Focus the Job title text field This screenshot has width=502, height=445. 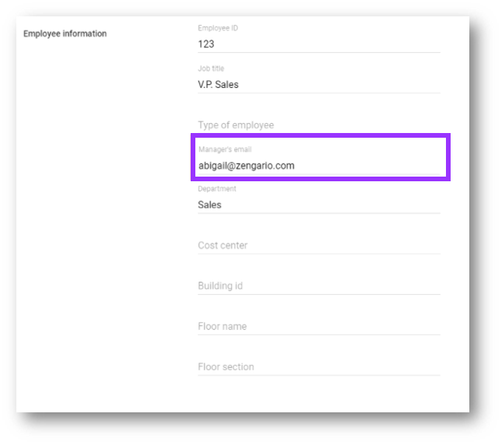pos(319,85)
